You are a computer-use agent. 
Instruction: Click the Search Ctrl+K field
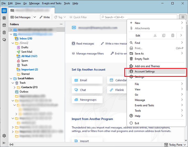pyautogui.click(x=138, y=17)
